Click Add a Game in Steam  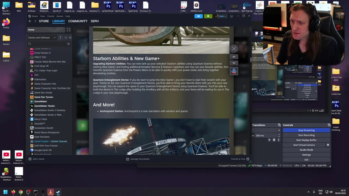[37, 159]
